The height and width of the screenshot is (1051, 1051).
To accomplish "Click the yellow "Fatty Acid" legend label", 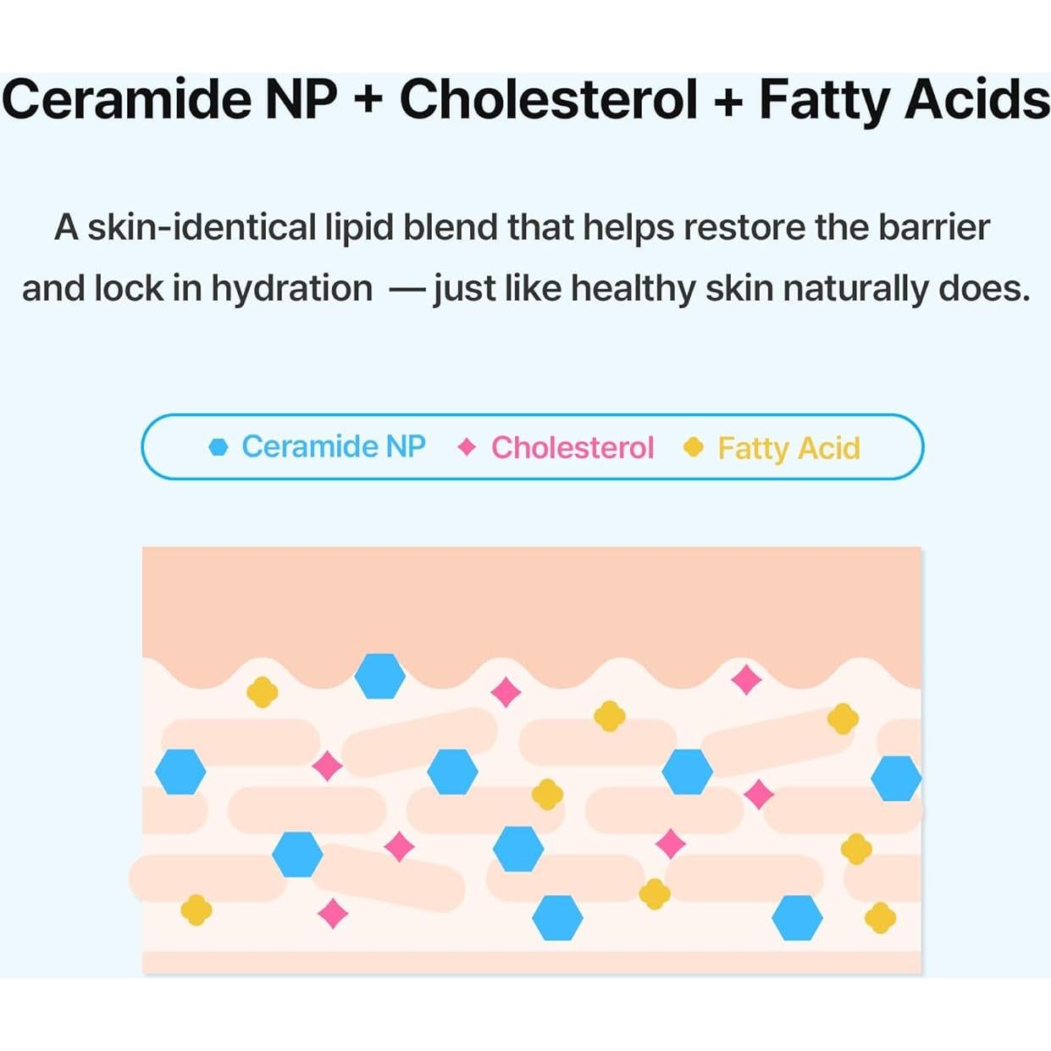I will click(x=788, y=448).
